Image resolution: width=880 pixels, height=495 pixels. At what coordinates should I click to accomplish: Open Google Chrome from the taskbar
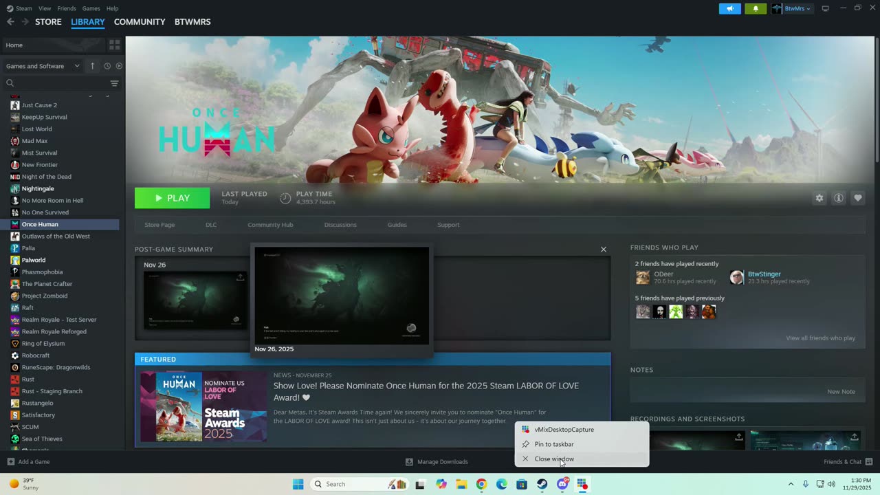481,484
